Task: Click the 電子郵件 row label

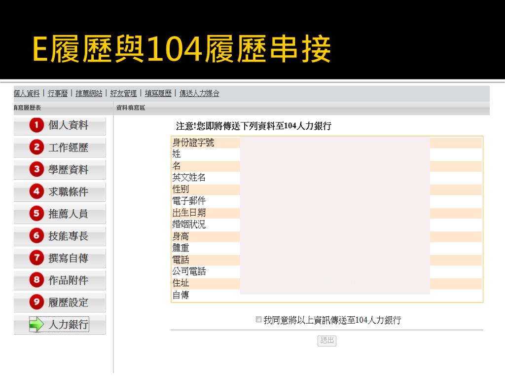Action: pyautogui.click(x=189, y=201)
